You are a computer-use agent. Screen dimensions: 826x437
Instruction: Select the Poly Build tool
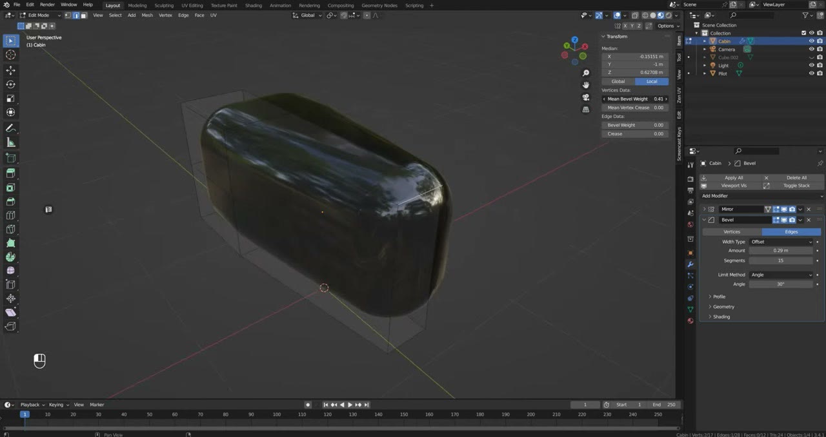tap(10, 243)
